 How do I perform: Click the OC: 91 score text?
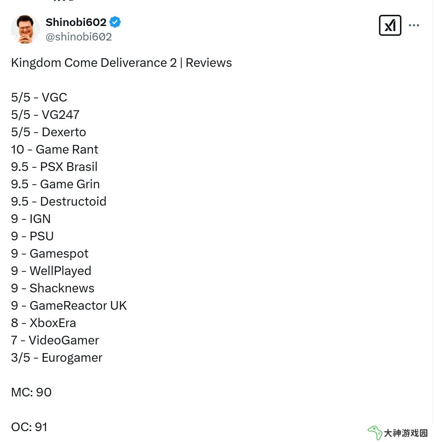click(29, 427)
